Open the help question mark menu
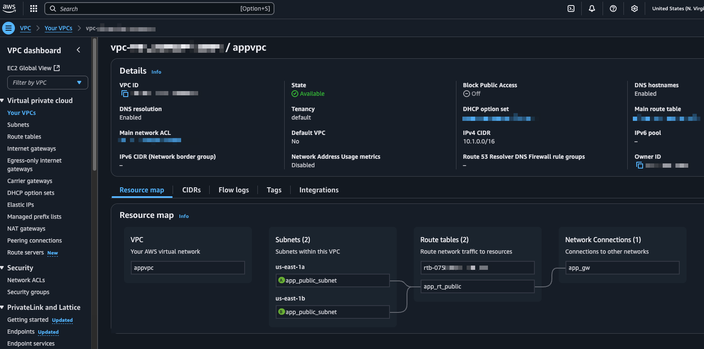 coord(613,9)
